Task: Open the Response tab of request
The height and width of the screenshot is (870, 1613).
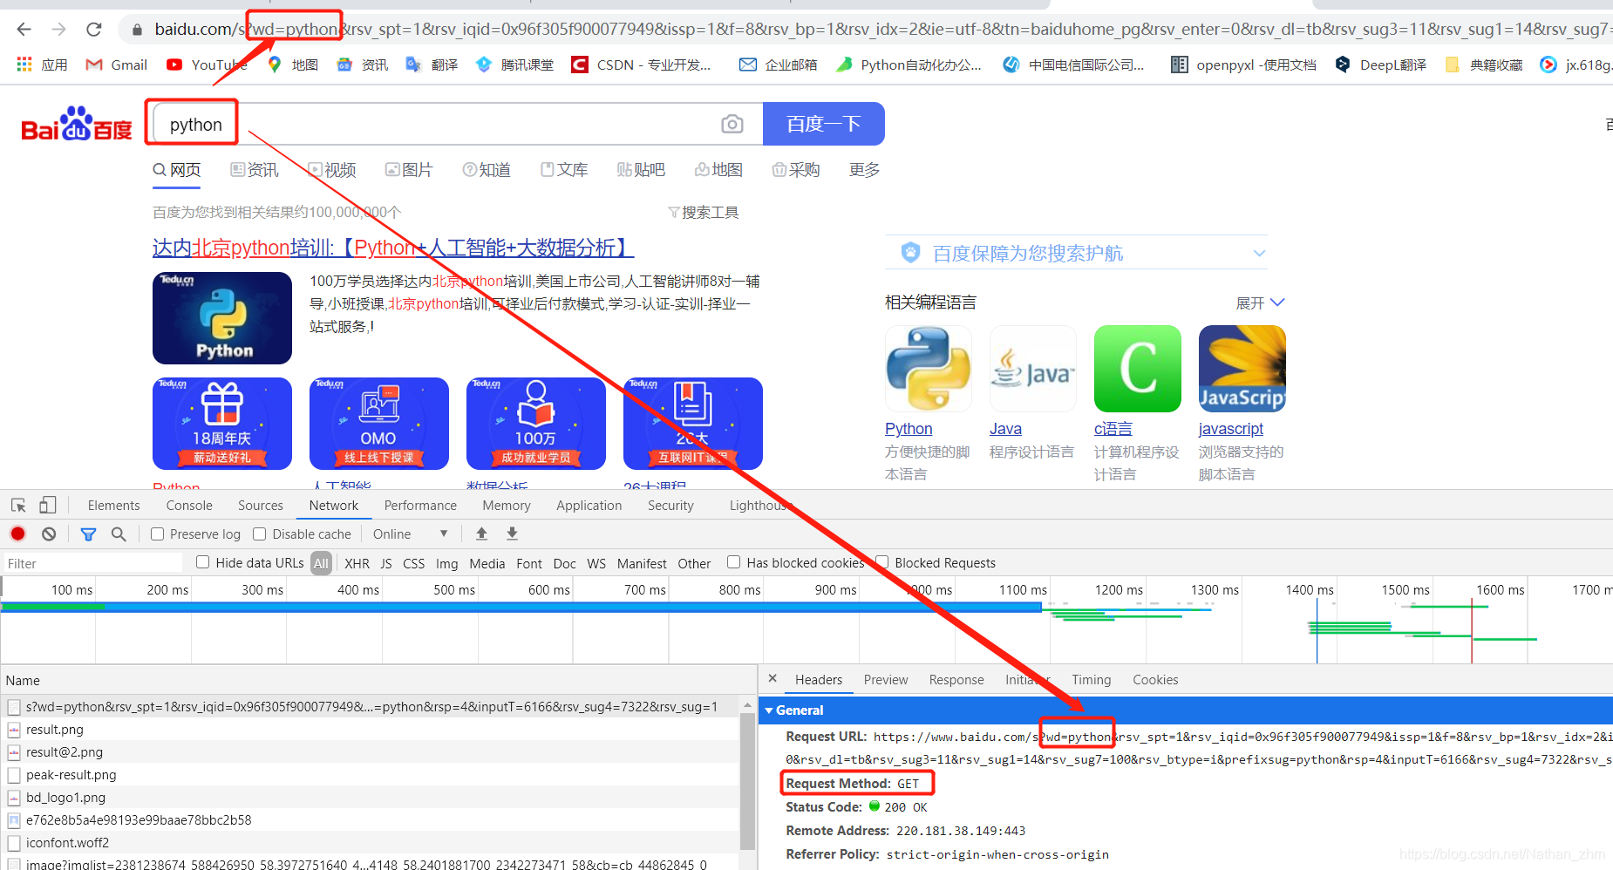Action: (x=956, y=680)
